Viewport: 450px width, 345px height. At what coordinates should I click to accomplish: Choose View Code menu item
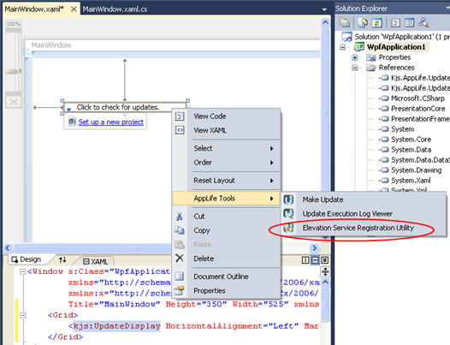pyautogui.click(x=226, y=116)
